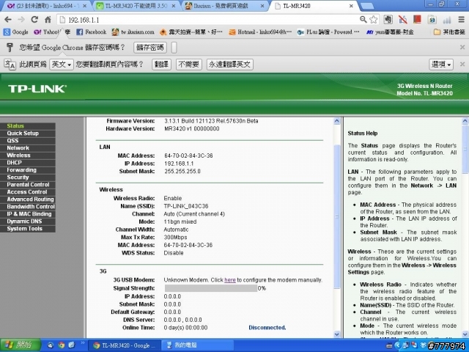Open the Bandwidth Control menu item

[28, 207]
